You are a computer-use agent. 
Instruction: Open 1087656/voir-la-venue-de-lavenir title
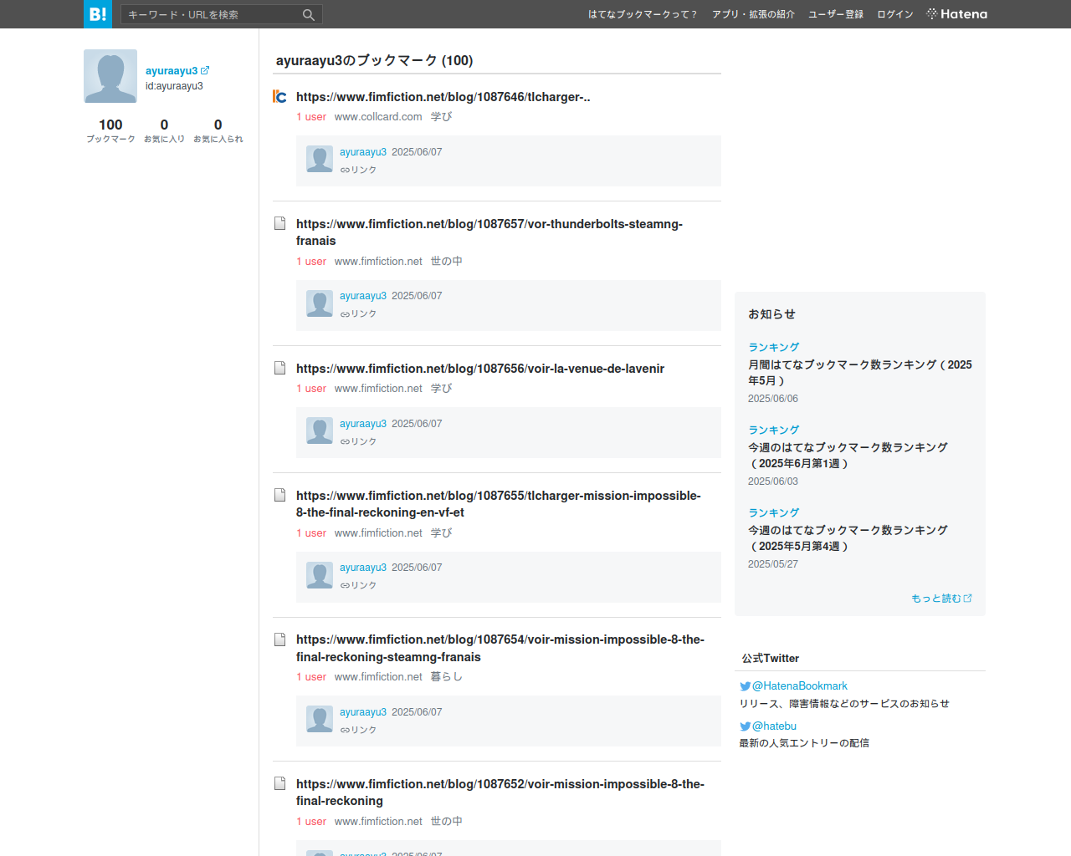click(x=480, y=369)
